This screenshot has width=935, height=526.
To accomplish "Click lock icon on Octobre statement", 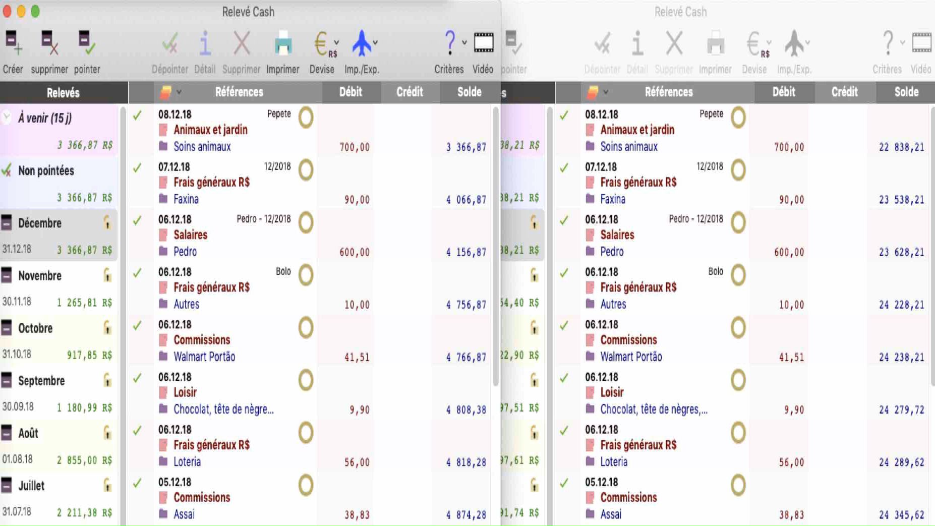I will [x=107, y=327].
